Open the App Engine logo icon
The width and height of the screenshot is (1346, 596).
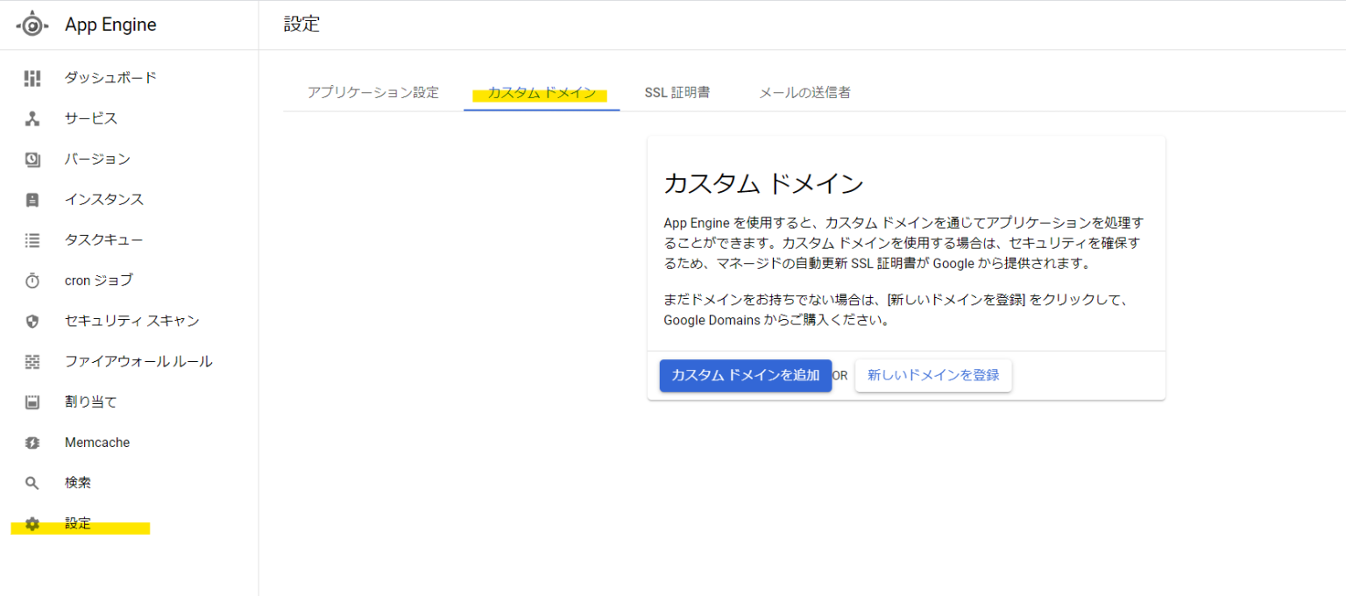click(x=32, y=24)
